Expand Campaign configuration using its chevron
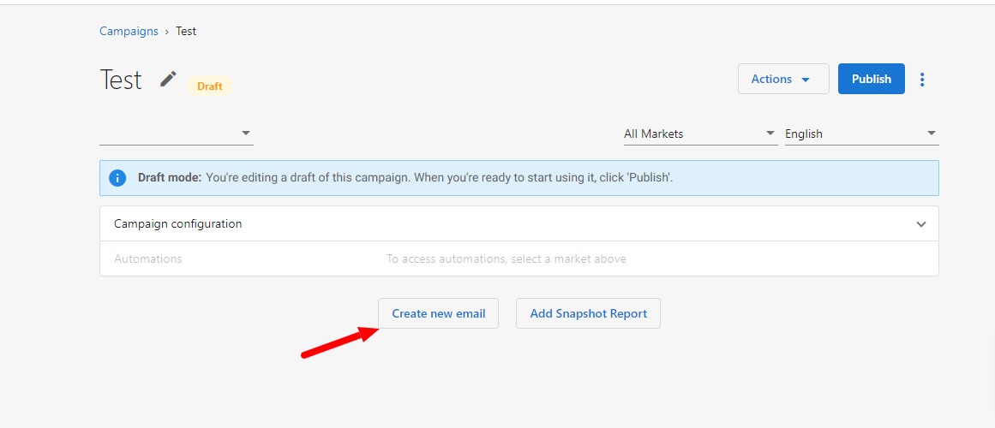 [x=921, y=224]
